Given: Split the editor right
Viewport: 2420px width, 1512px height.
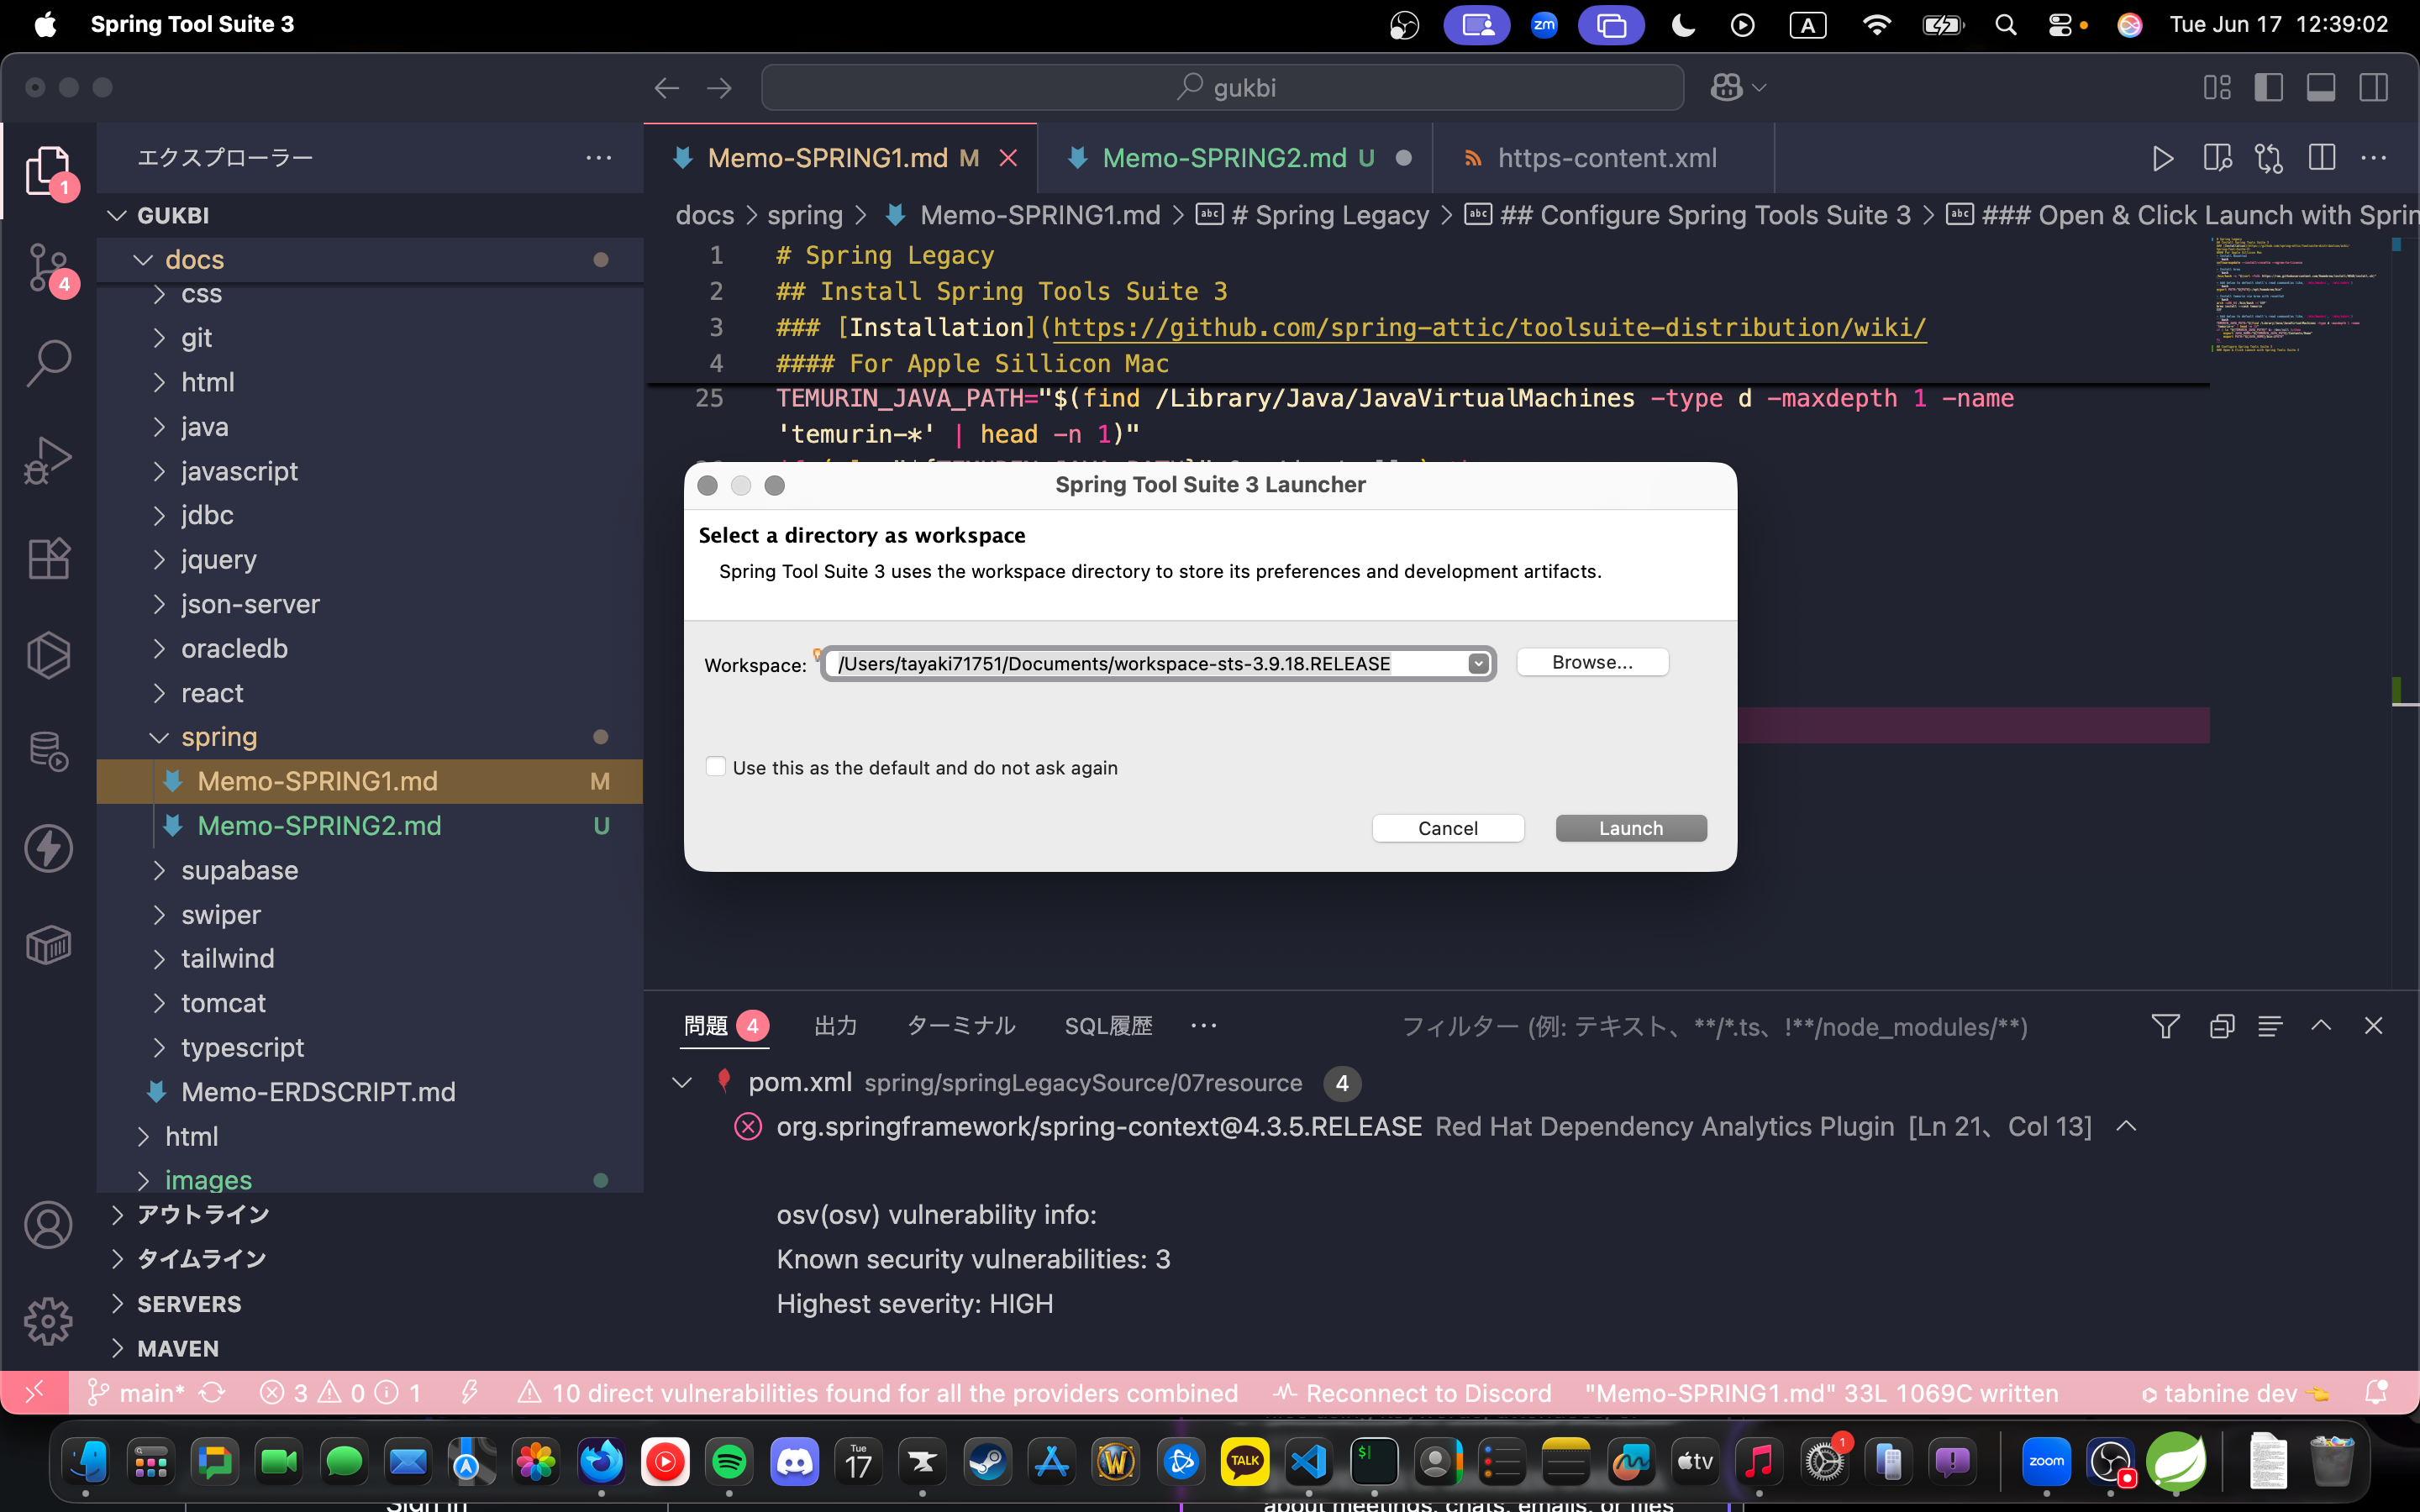Looking at the screenshot, I should coord(2322,158).
